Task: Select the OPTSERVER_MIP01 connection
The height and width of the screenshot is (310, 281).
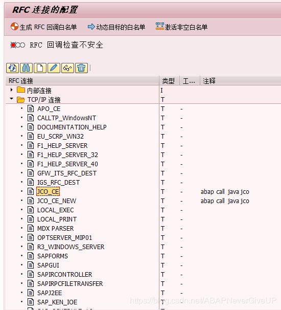Action: tap(64, 238)
